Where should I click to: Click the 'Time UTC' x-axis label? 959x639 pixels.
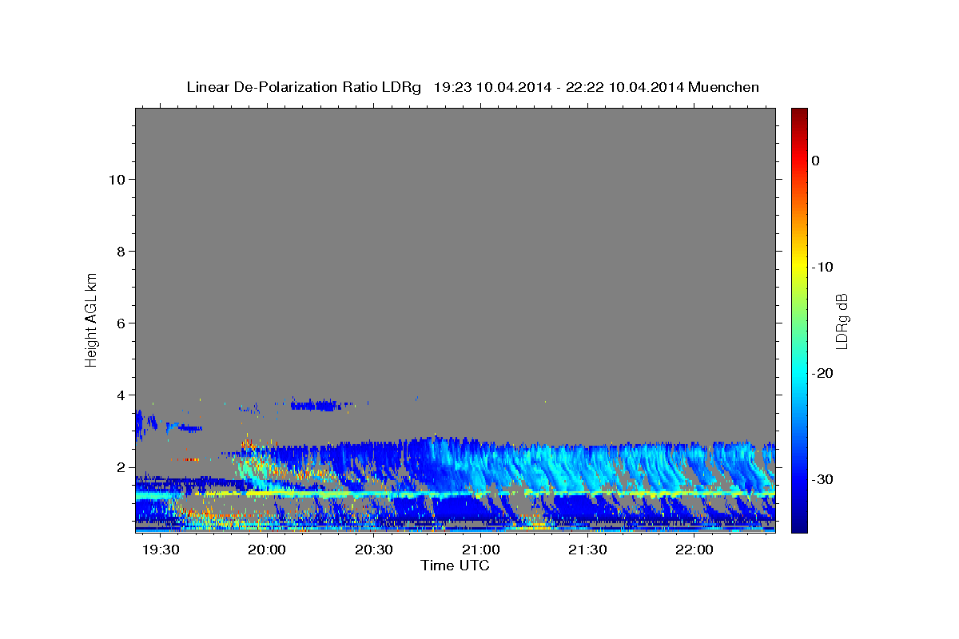click(x=455, y=566)
